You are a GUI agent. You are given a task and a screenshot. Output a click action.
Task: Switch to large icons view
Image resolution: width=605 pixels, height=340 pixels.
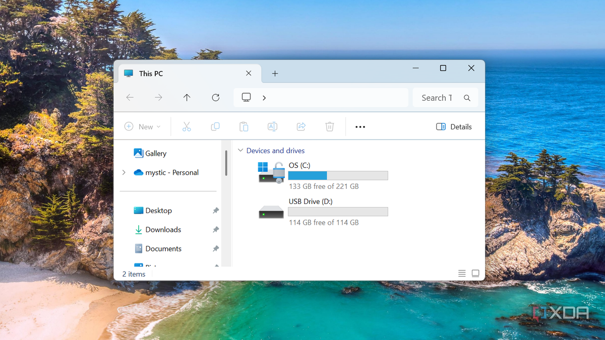point(475,274)
